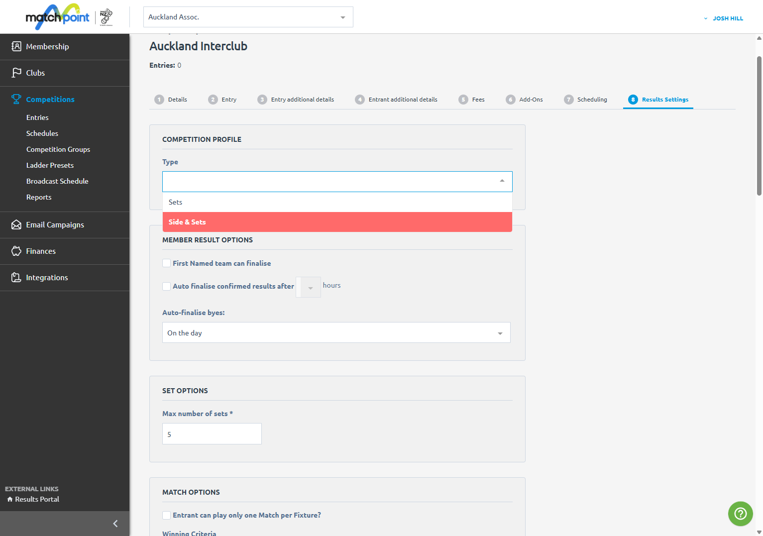Open the Auckland Assoc. organisation dropdown

(248, 17)
